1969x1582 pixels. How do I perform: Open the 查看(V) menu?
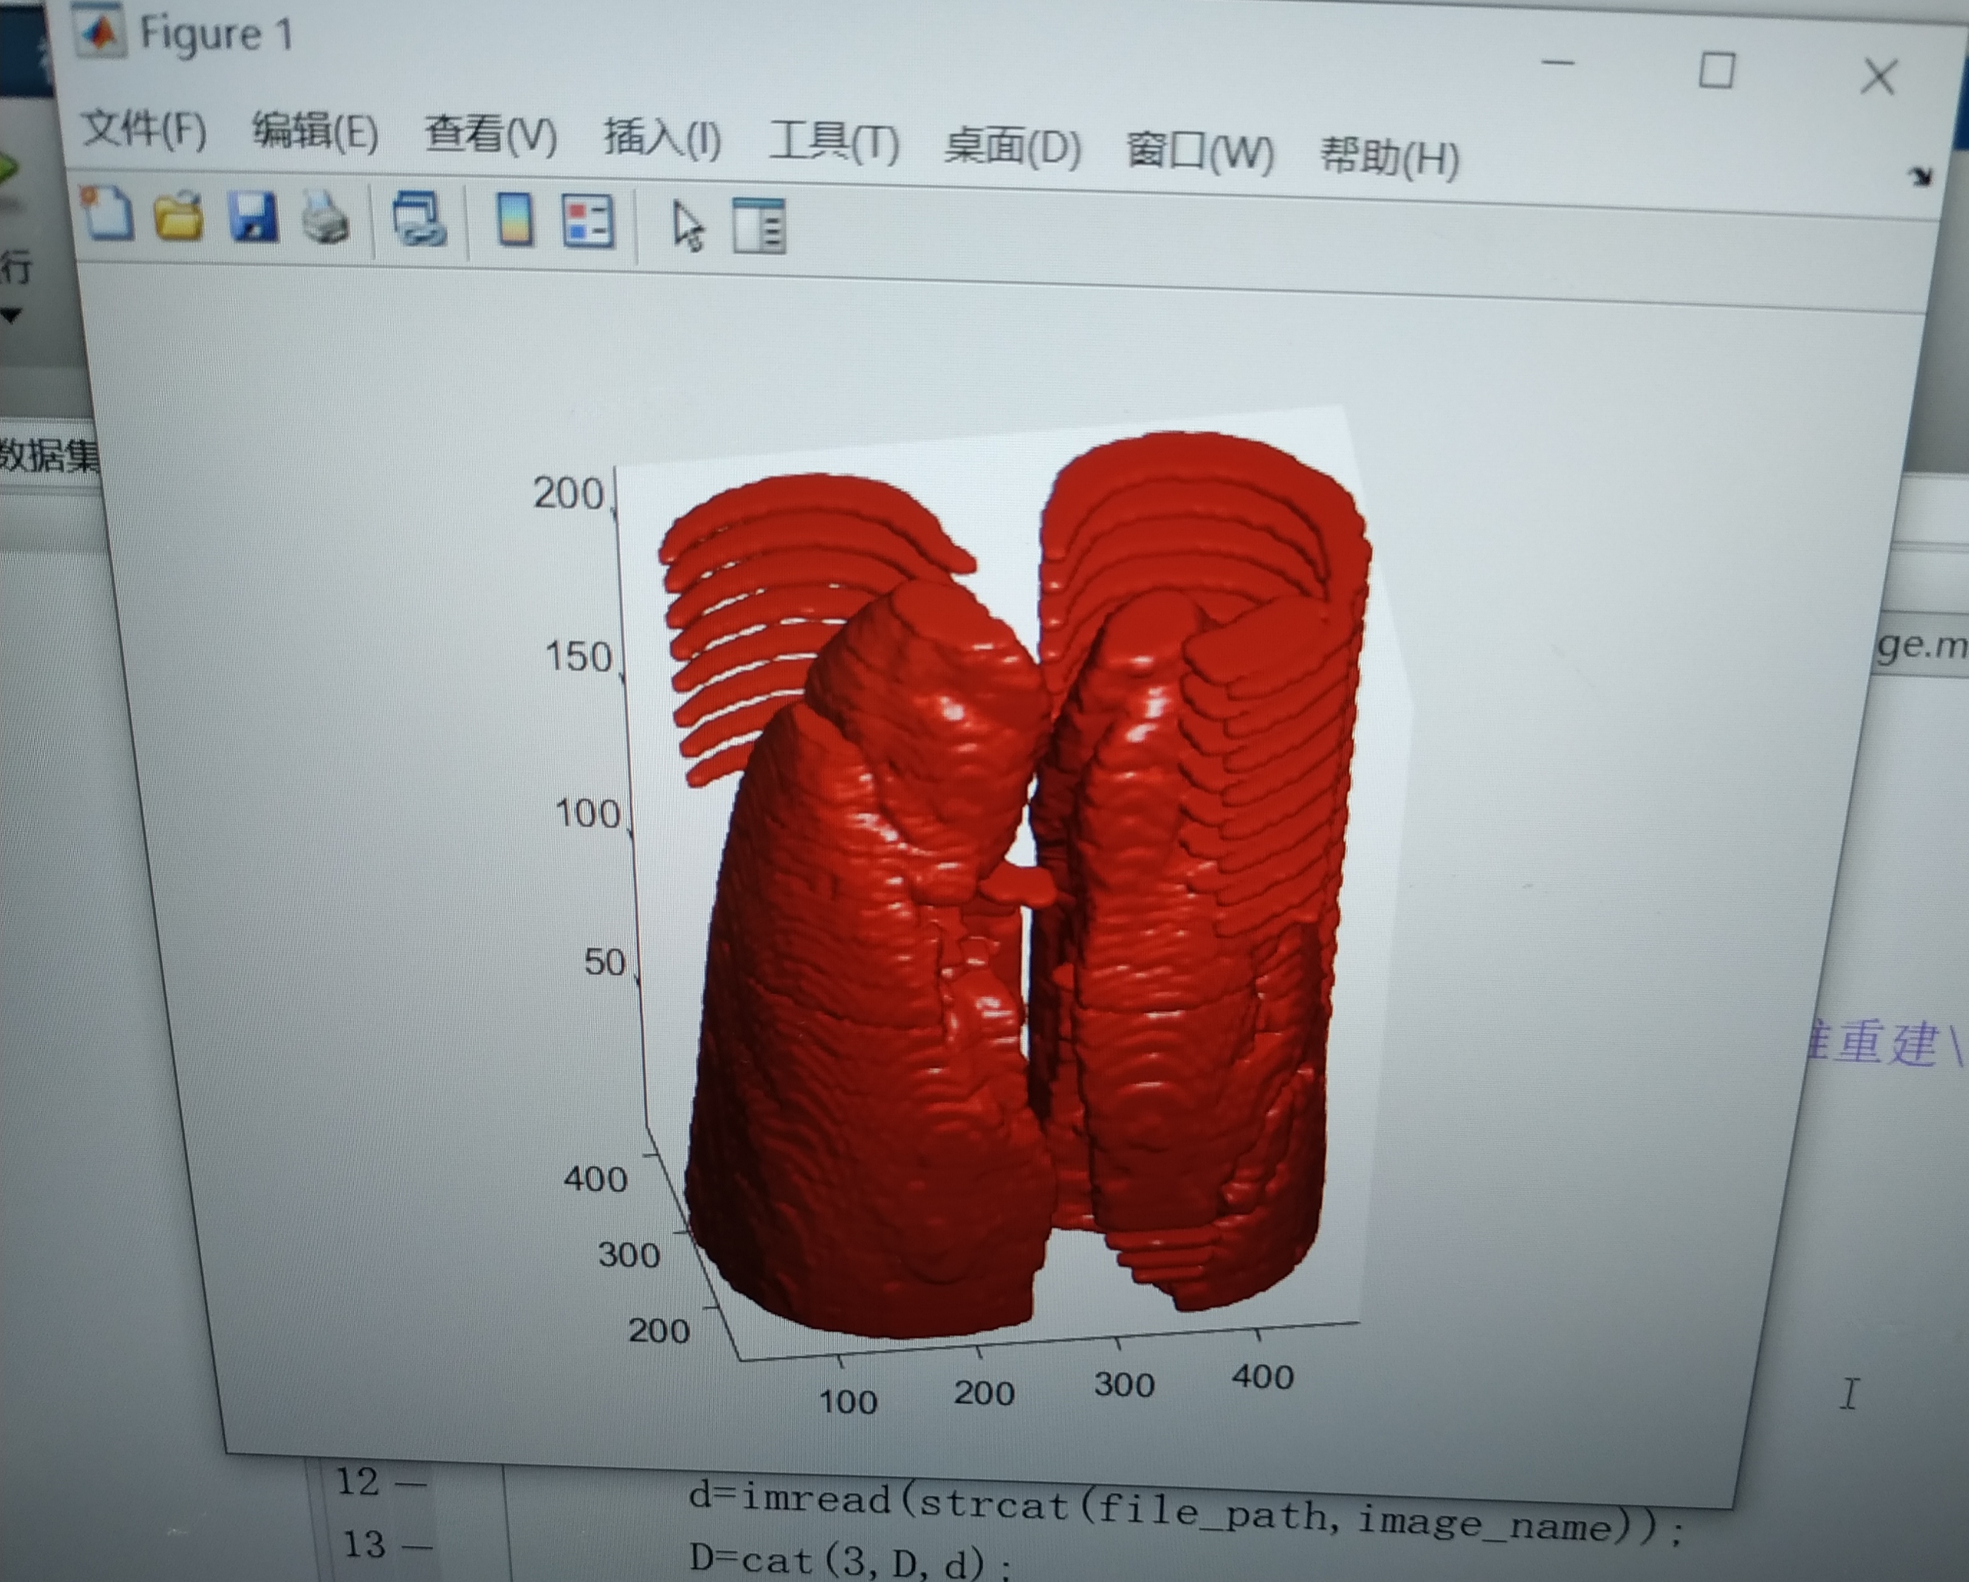pos(490,136)
